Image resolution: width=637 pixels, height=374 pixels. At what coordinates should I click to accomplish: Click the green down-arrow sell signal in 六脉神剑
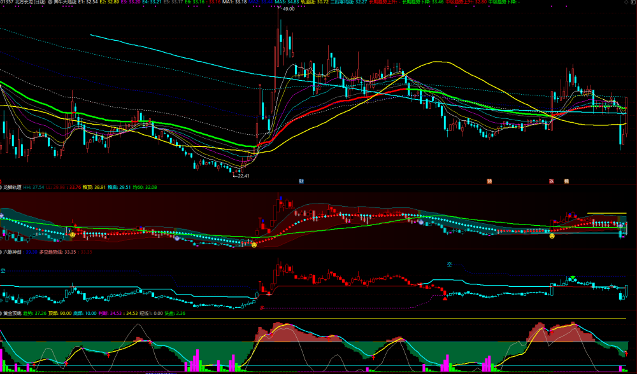(x=573, y=278)
